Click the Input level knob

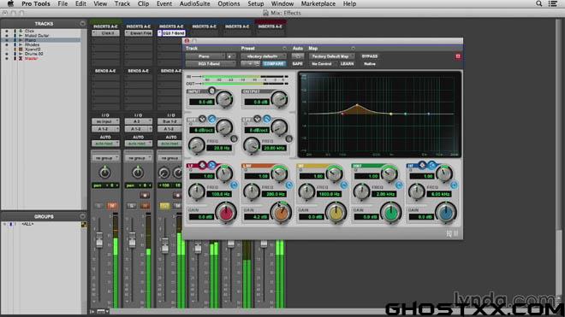(x=224, y=99)
